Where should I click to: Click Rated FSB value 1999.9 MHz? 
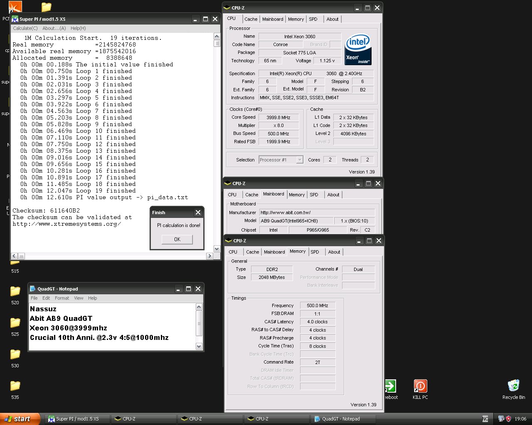278,142
